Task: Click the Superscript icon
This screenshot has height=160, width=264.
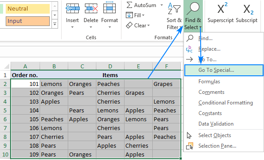Action: pyautogui.click(x=220, y=8)
